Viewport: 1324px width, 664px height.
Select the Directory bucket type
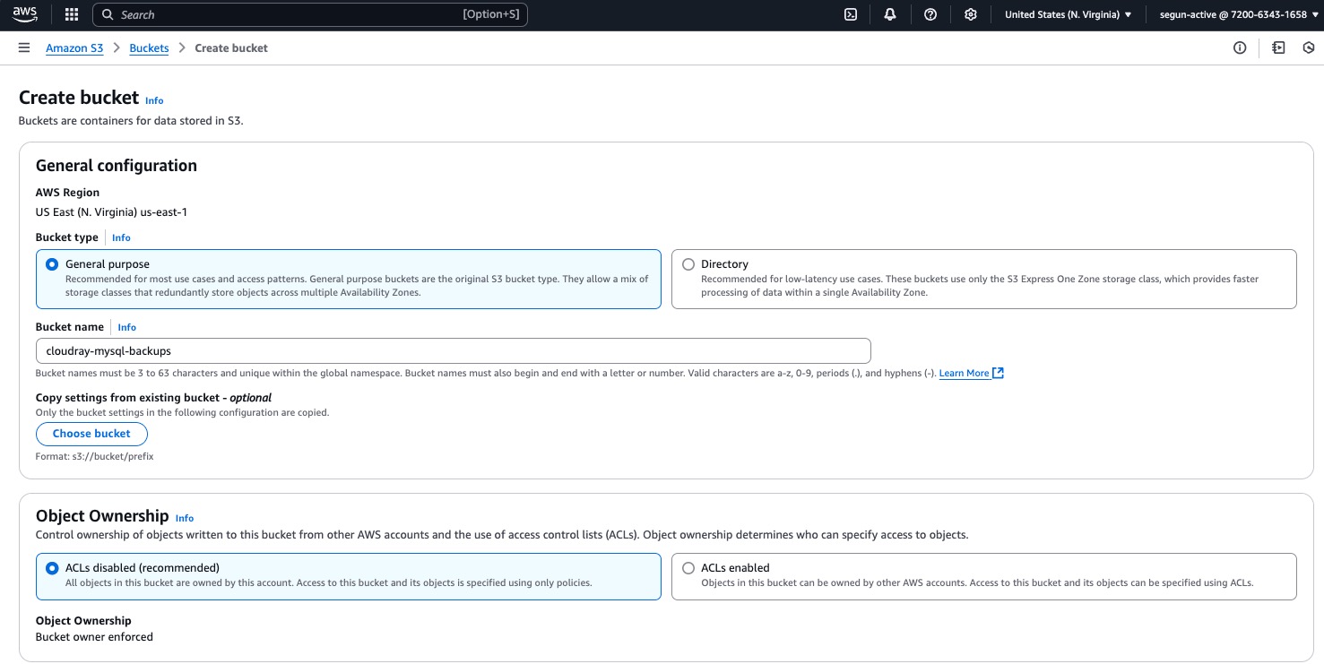[688, 264]
